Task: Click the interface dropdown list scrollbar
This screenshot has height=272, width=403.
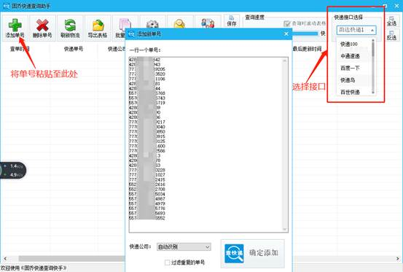Action: pyautogui.click(x=373, y=66)
